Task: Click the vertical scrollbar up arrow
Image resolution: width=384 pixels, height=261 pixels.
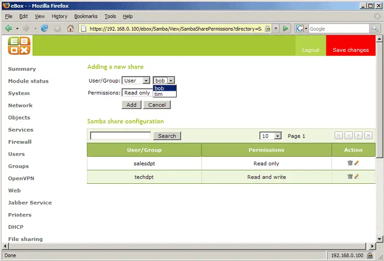Action: click(379, 39)
